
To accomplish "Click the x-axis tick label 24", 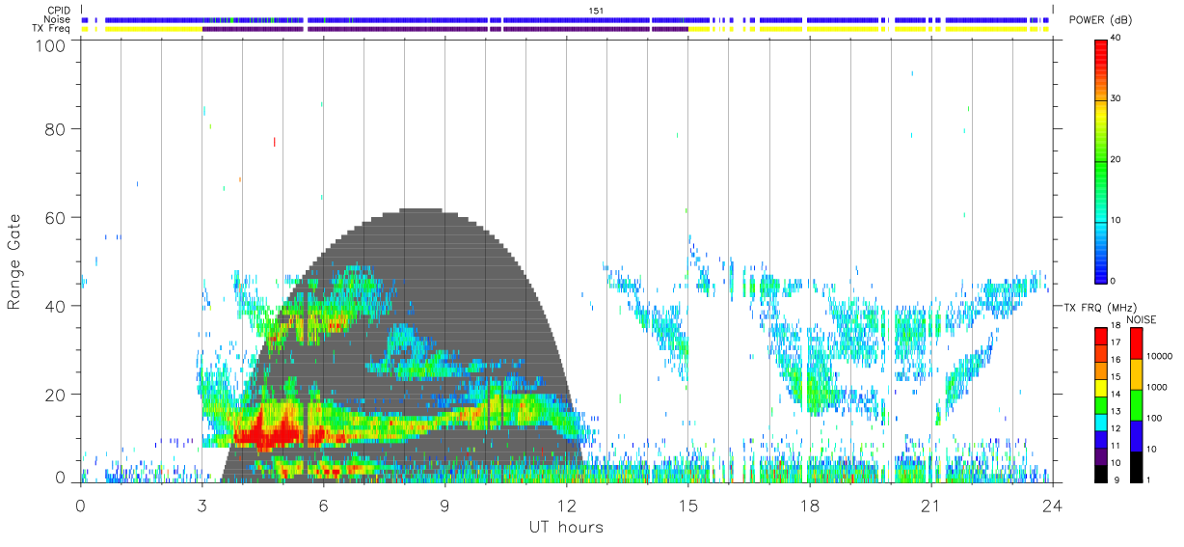I will [1052, 505].
